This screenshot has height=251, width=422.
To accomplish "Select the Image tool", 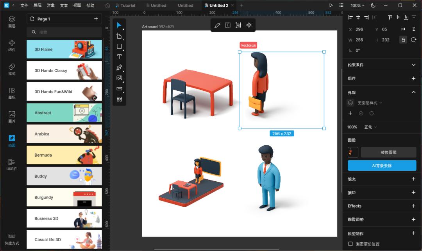I will tap(119, 78).
